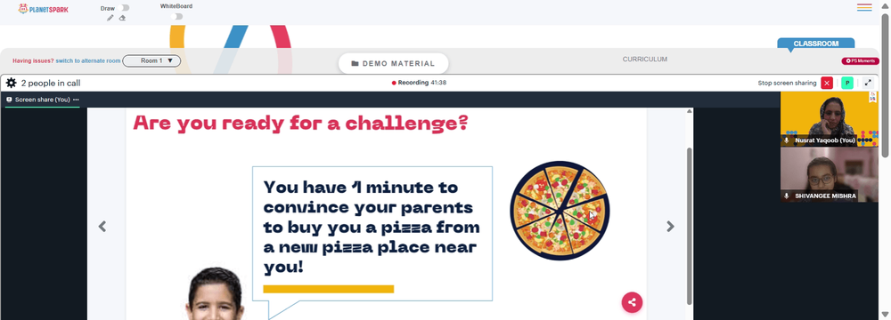
Task: Open the Demo Material tab
Action: (393, 63)
